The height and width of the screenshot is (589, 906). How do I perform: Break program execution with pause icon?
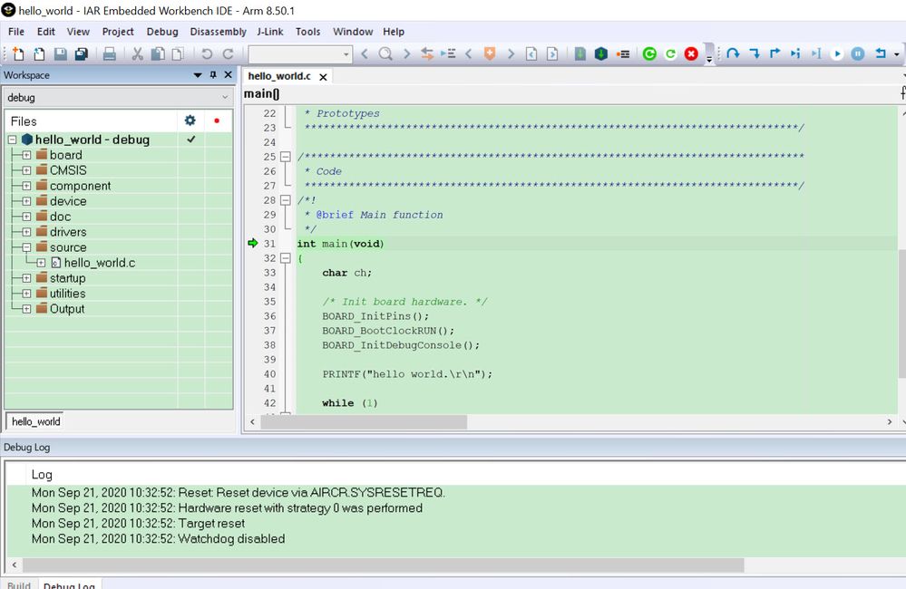pyautogui.click(x=858, y=53)
